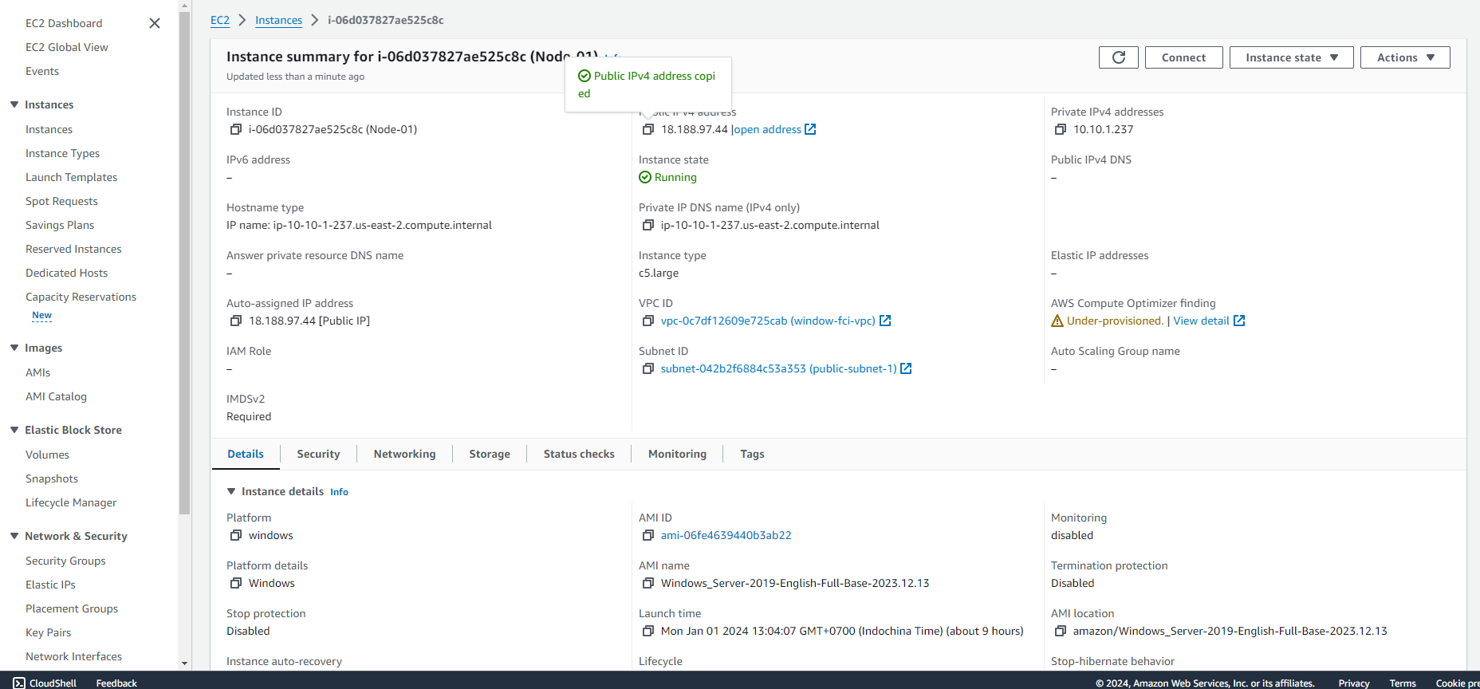Switch to the Status checks tab
This screenshot has width=1480, height=689.
click(579, 454)
